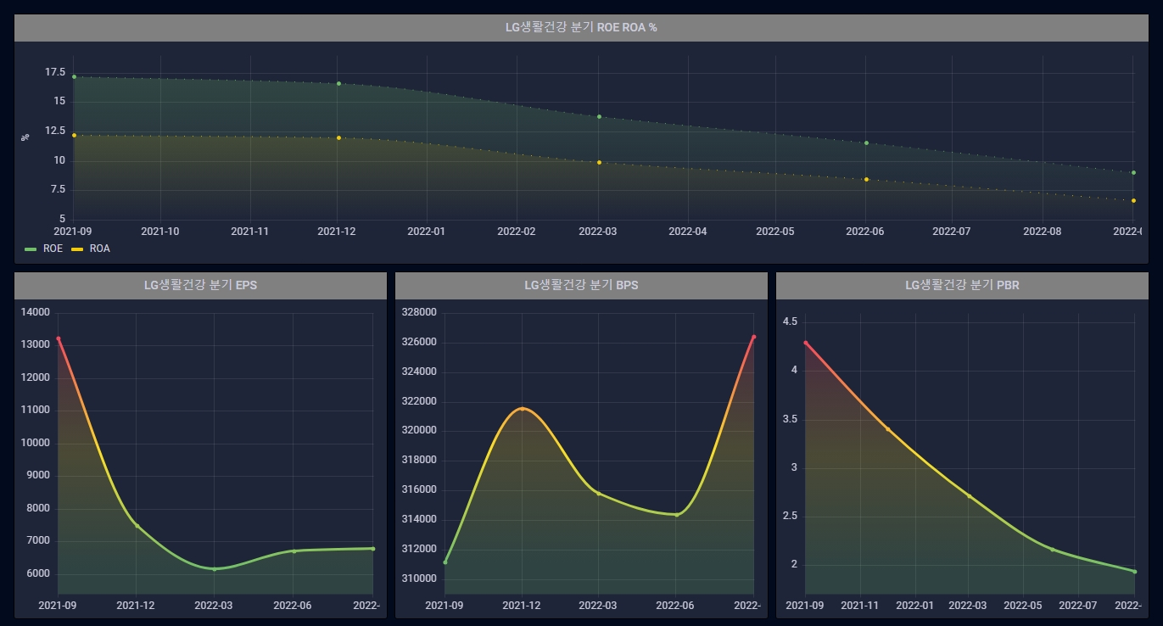1163x626 pixels.
Task: Select the ROA data point at 2022-06
Action: pyautogui.click(x=866, y=179)
